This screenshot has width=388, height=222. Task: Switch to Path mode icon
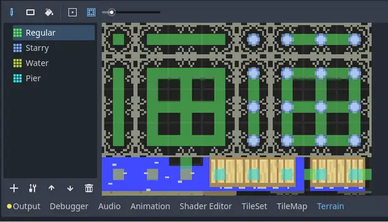(91, 12)
